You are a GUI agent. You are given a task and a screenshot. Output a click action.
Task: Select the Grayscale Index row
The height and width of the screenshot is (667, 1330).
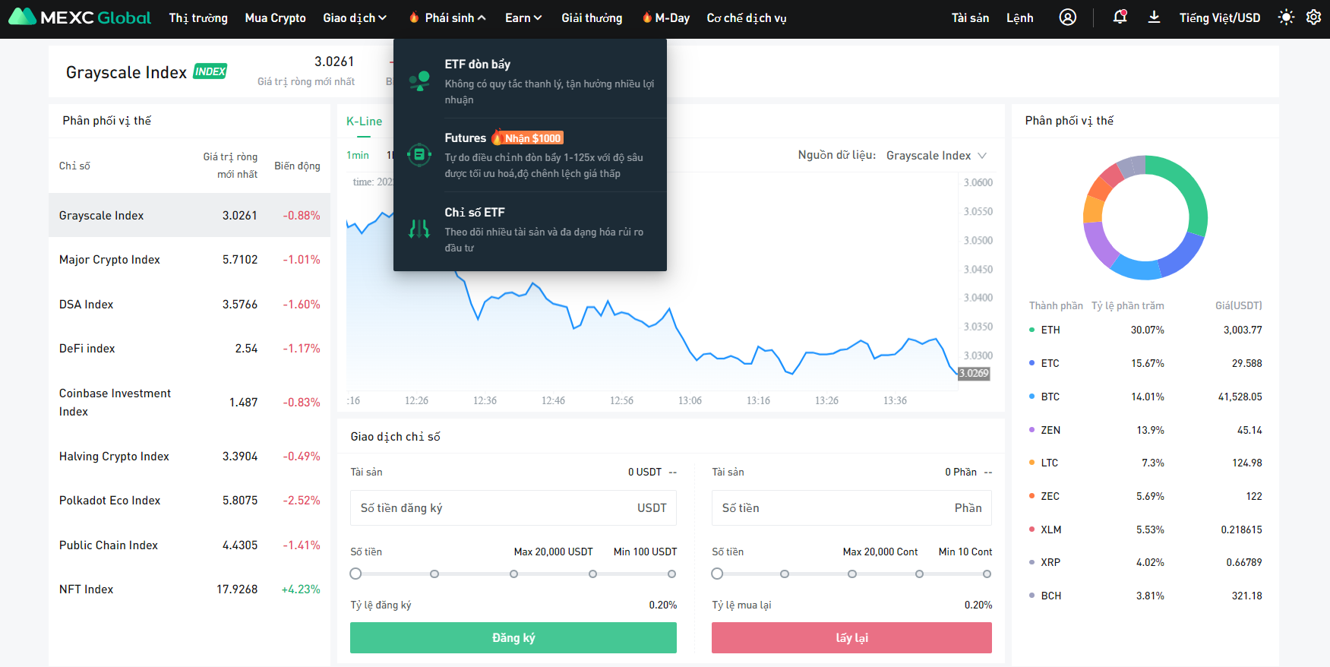(189, 215)
